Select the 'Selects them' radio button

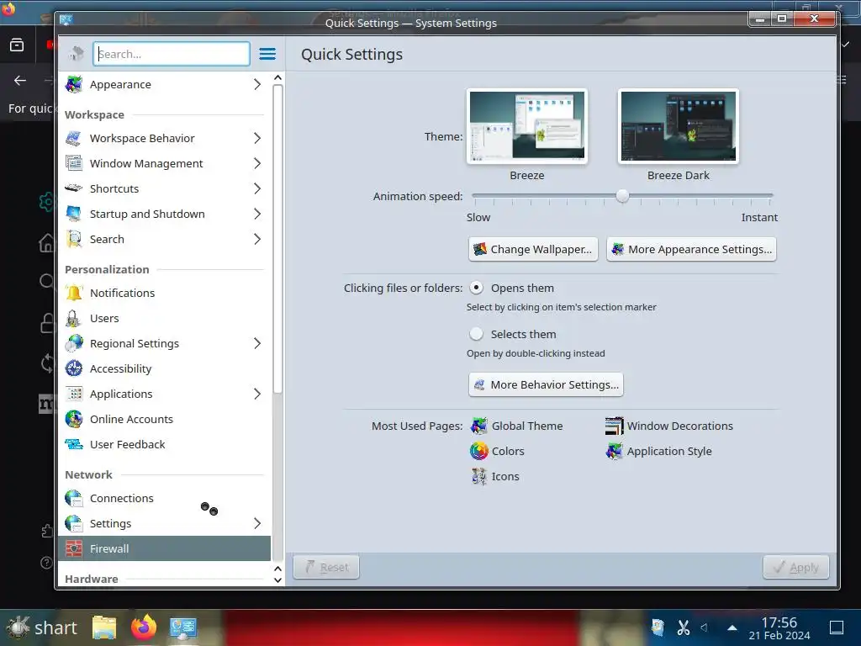click(x=477, y=334)
